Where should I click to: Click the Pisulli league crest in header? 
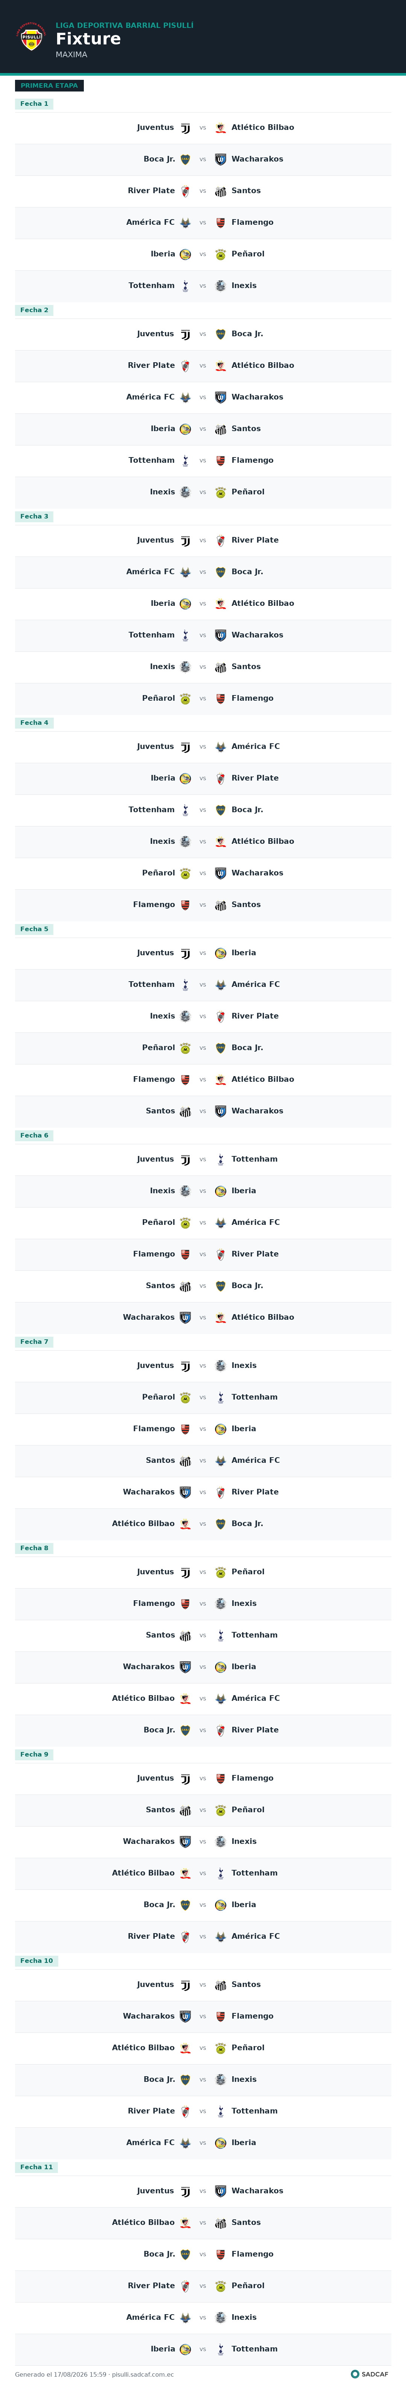click(x=32, y=38)
